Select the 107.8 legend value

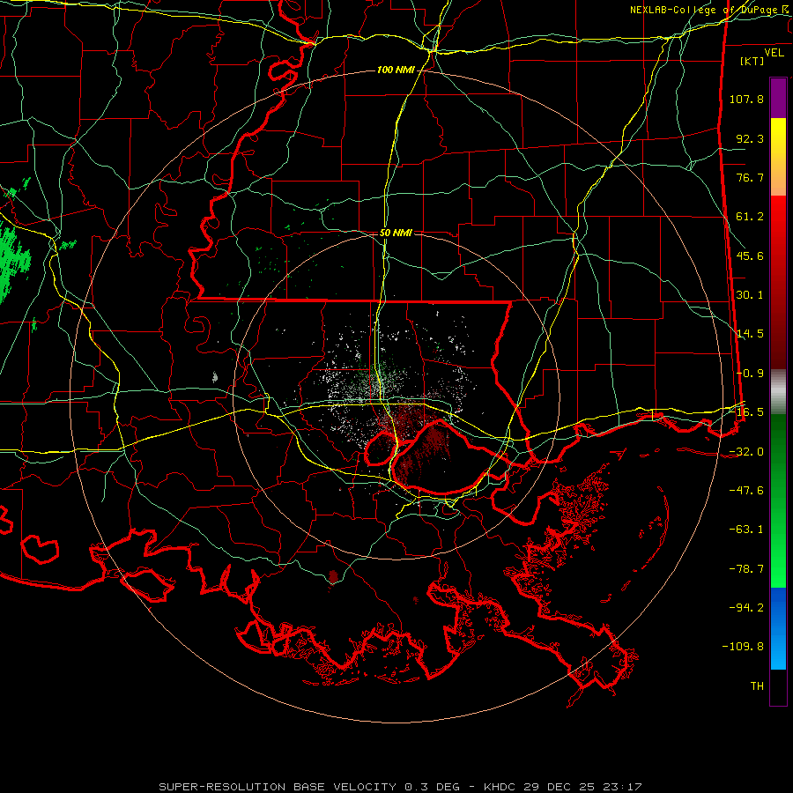click(x=746, y=99)
